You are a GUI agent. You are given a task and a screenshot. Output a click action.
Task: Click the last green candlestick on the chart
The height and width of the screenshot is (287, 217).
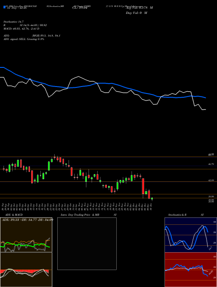pos(152,199)
